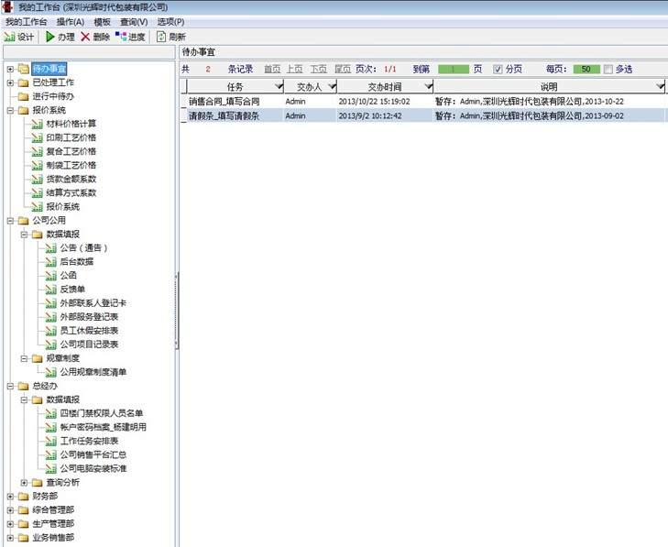Image resolution: width=668 pixels, height=547 pixels.
Task: Click the 刷新 (Refresh) toolbar icon
Action: [x=161, y=37]
